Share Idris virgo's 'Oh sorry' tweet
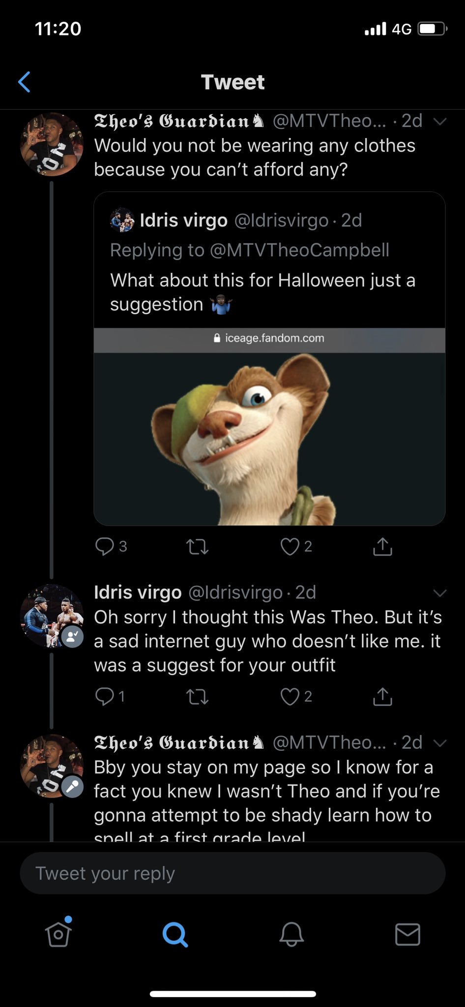 [382, 696]
